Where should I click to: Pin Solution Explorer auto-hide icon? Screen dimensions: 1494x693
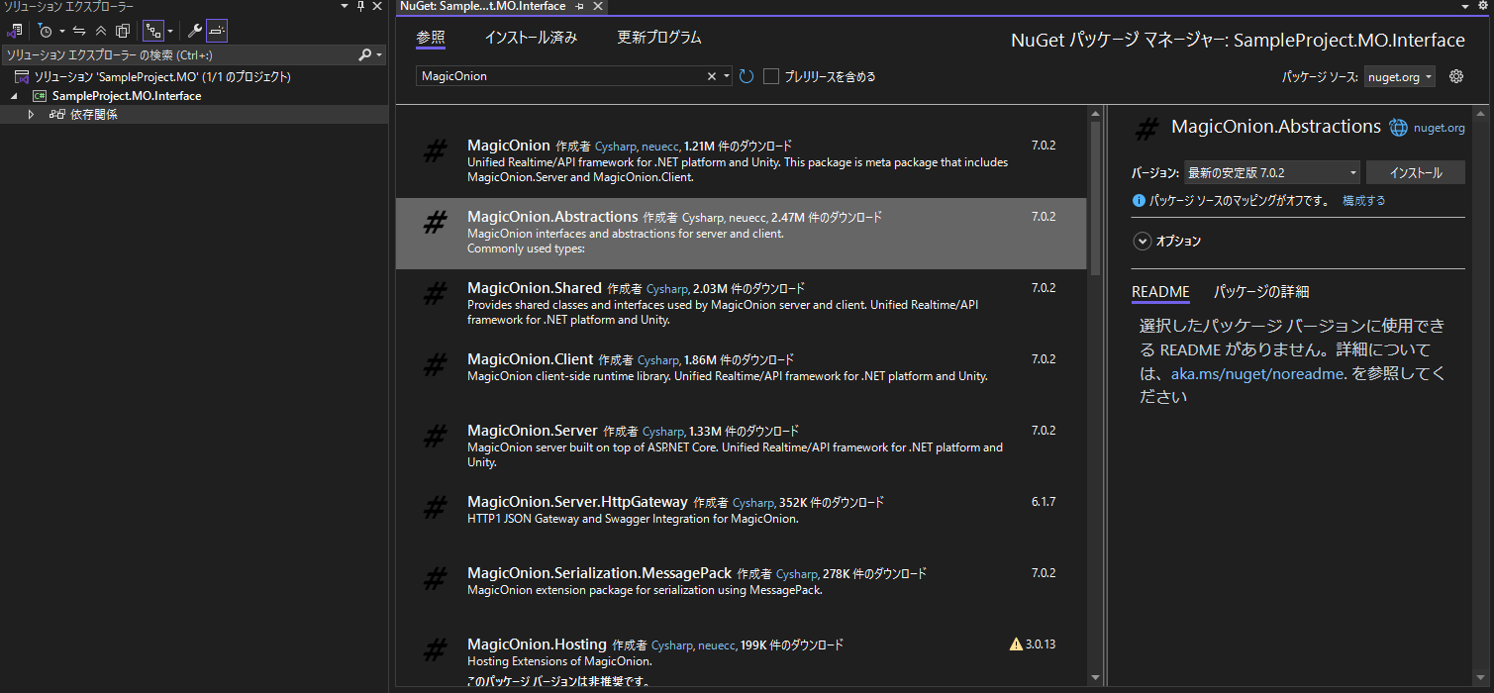click(x=361, y=7)
